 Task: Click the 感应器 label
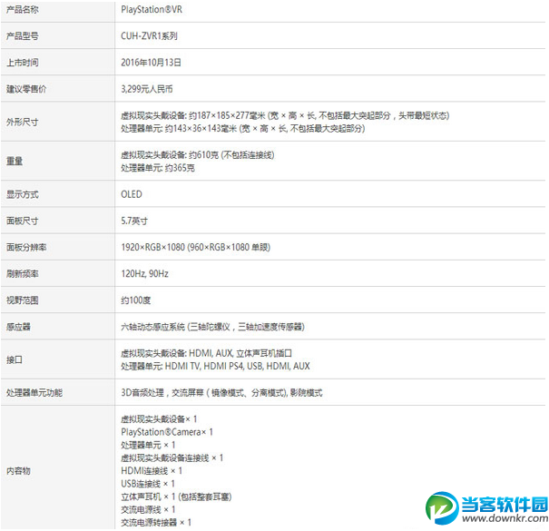pyautogui.click(x=18, y=327)
